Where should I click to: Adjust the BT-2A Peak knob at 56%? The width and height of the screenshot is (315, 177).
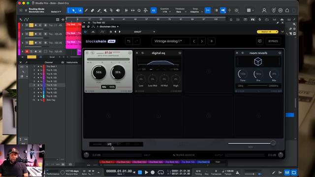[x=99, y=72]
